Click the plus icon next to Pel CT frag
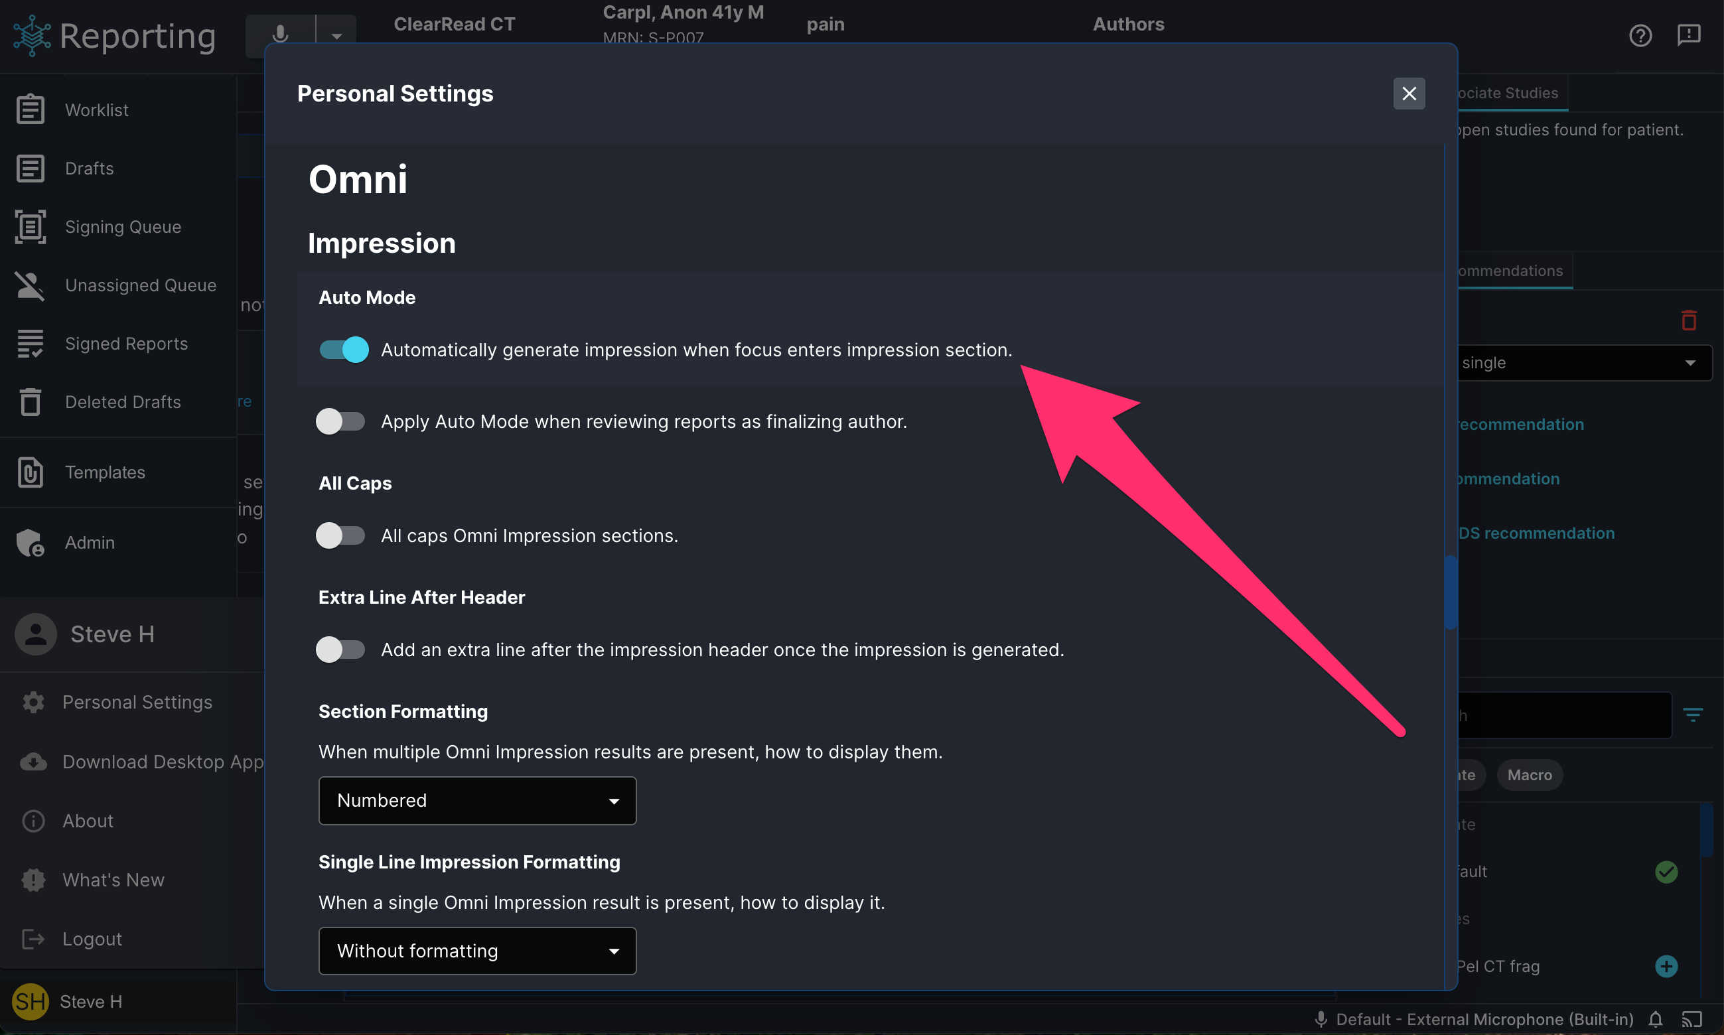Image resolution: width=1724 pixels, height=1035 pixels. [x=1666, y=966]
